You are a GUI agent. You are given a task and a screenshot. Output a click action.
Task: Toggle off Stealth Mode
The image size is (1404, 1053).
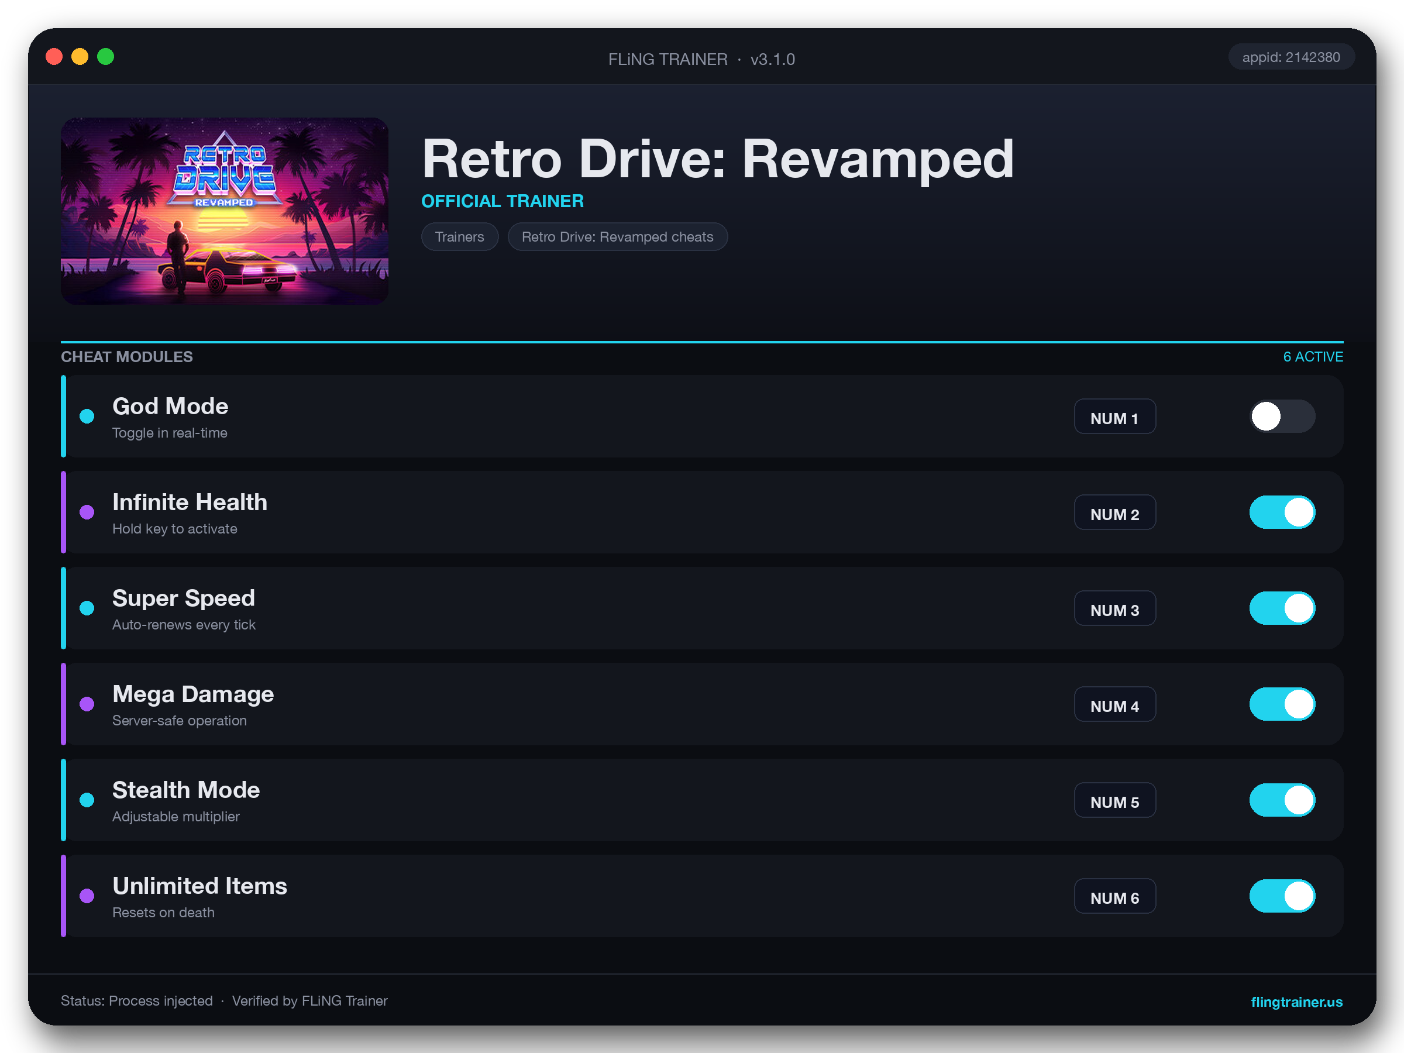pyautogui.click(x=1282, y=800)
